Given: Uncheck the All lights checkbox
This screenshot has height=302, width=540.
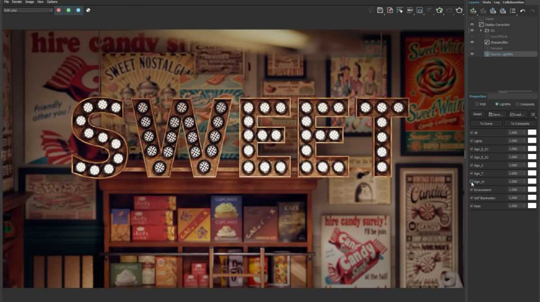Looking at the screenshot, I should [471, 133].
